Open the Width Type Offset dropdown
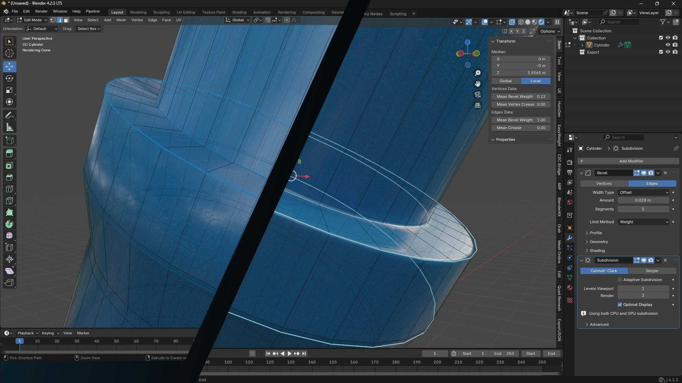 [644, 192]
